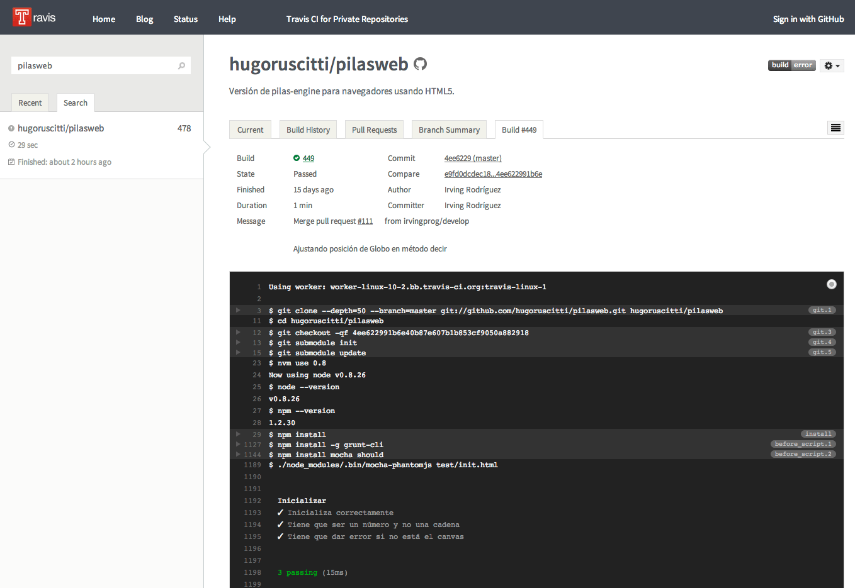Click 'Now using node v0.8.26' line
Screen dimensions: 855x588
point(317,375)
